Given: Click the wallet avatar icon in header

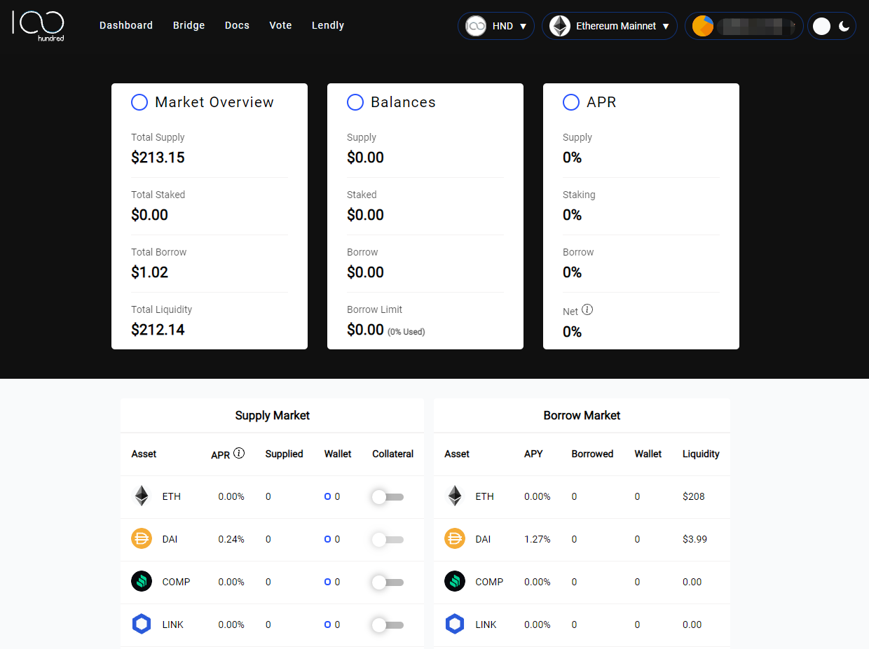Looking at the screenshot, I should click(702, 26).
